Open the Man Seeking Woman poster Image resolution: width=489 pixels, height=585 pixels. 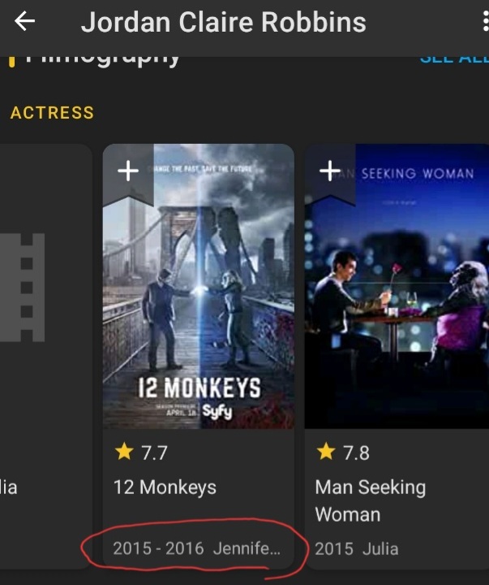(x=397, y=292)
